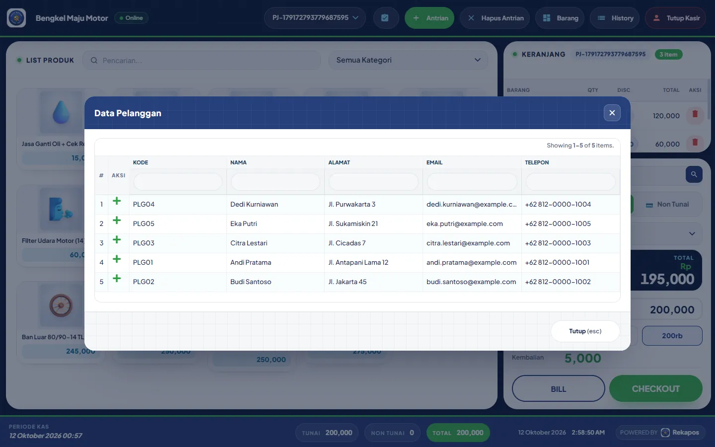Click the blue search icon in cart panel
Image resolution: width=715 pixels, height=447 pixels.
coord(694,174)
